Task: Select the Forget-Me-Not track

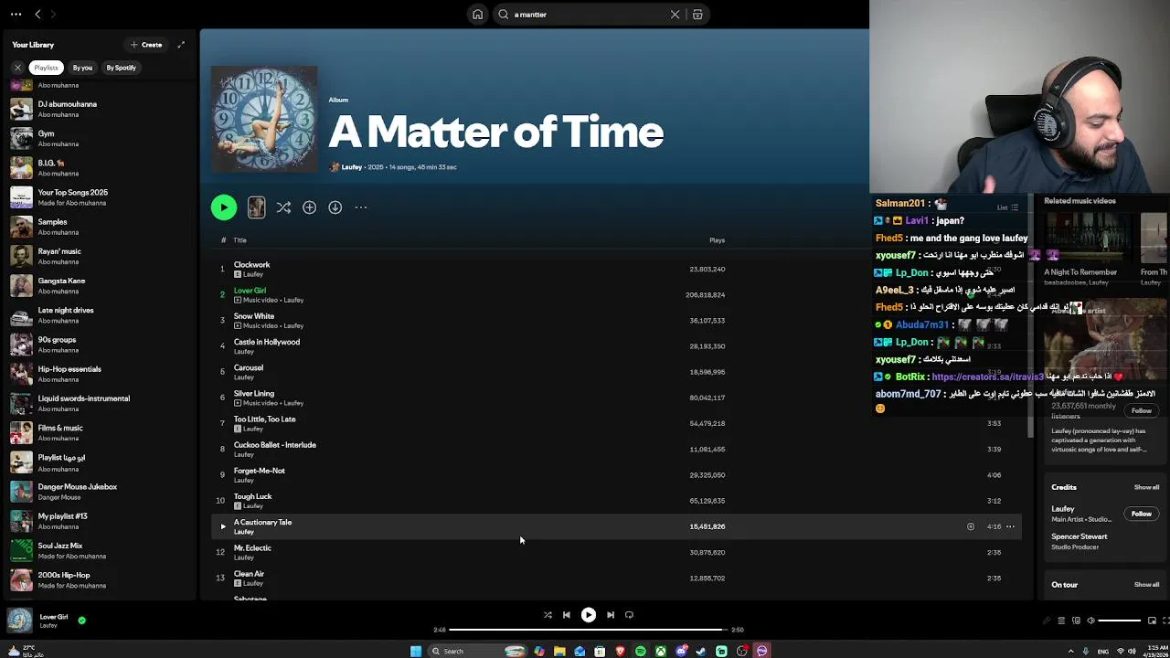Action: click(617, 475)
